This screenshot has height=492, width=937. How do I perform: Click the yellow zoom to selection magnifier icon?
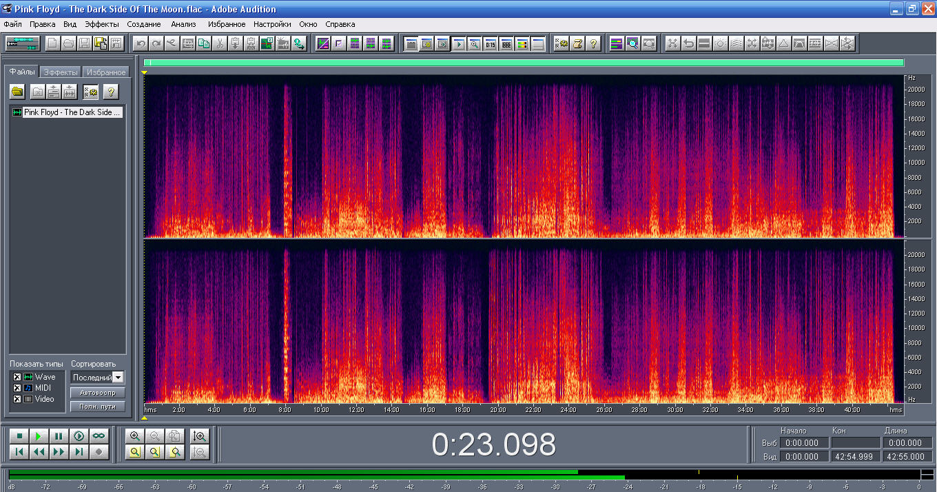135,452
